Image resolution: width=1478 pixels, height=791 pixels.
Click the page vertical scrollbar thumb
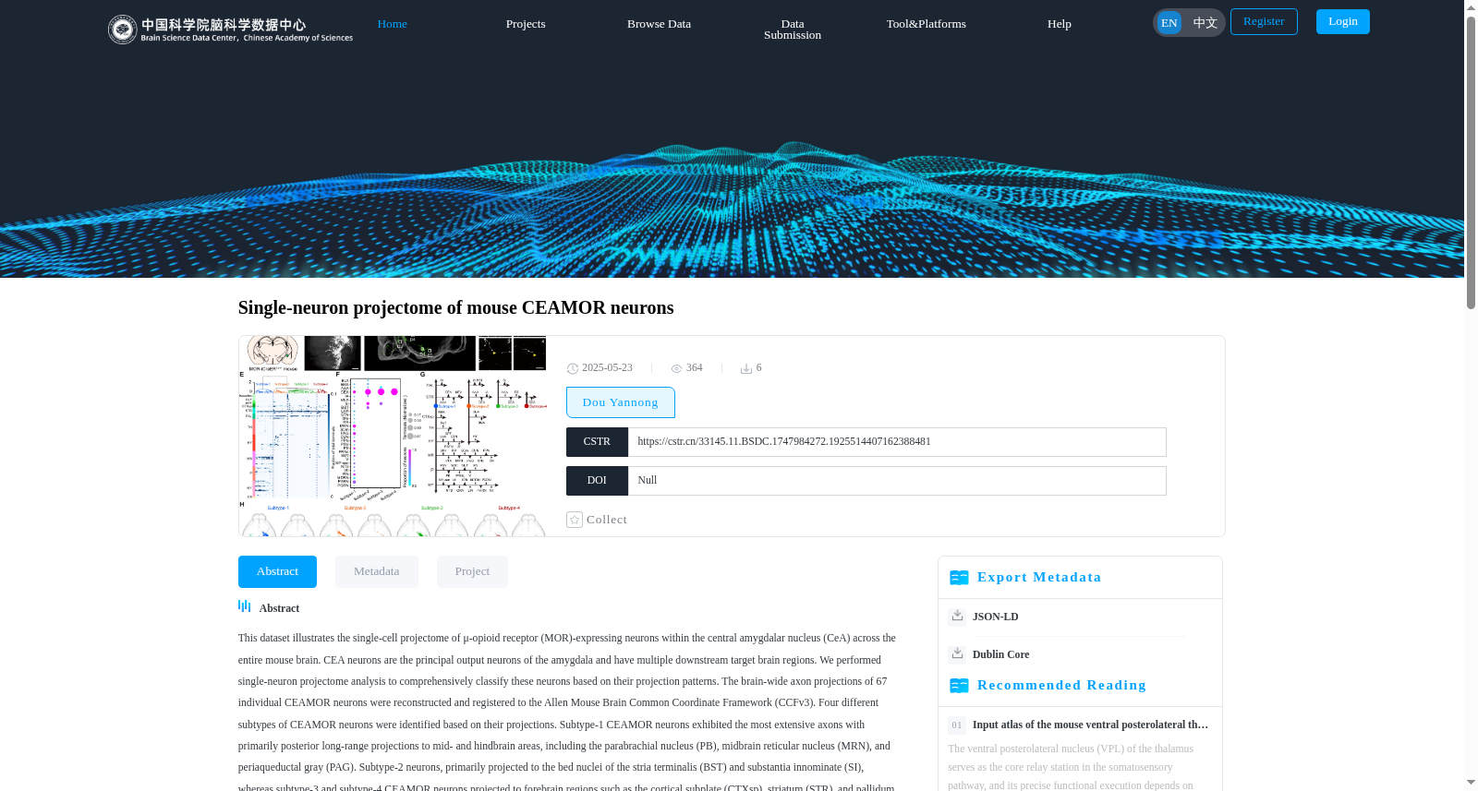tap(1471, 162)
